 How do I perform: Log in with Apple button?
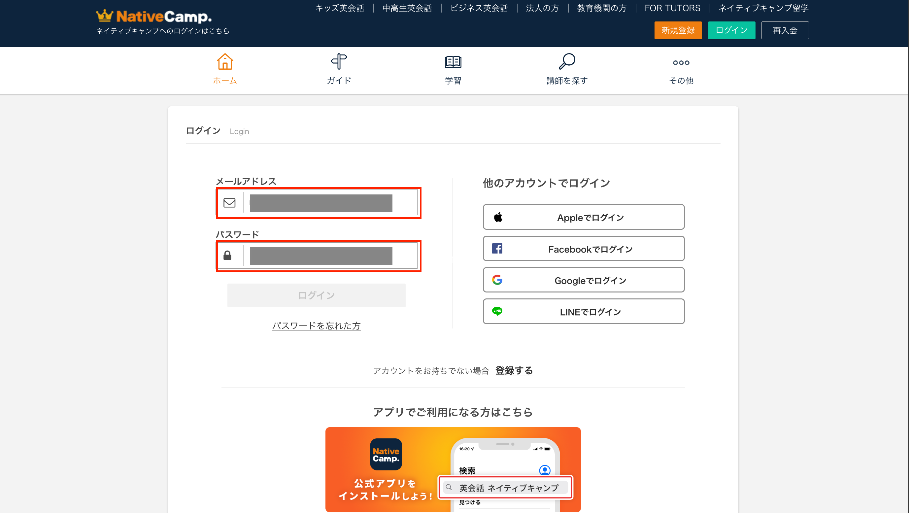[x=583, y=217]
